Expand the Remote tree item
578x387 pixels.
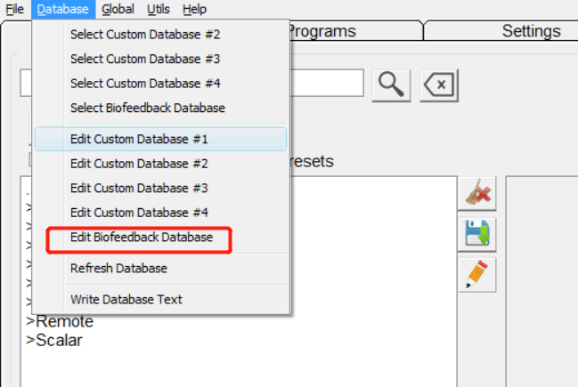coord(60,321)
